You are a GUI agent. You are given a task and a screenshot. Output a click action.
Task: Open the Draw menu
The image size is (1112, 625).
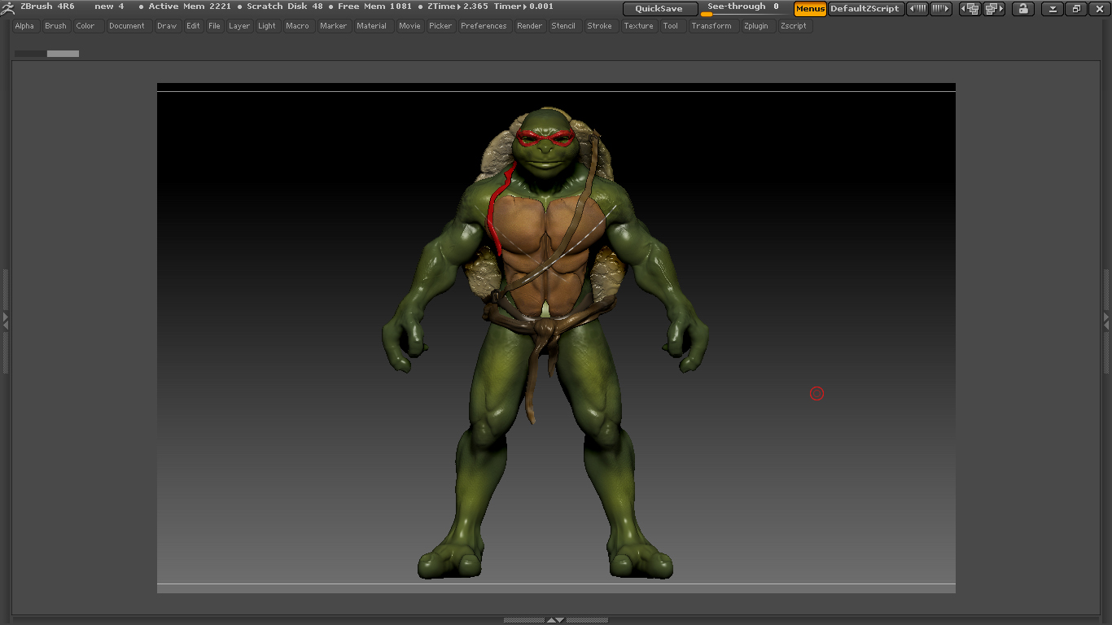click(x=167, y=26)
